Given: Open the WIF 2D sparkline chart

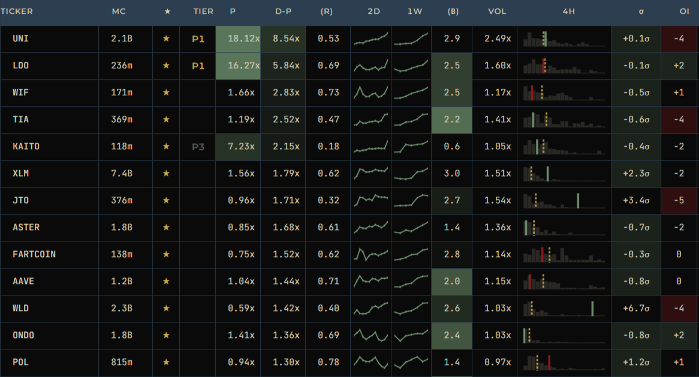Looking at the screenshot, I should coord(371,93).
